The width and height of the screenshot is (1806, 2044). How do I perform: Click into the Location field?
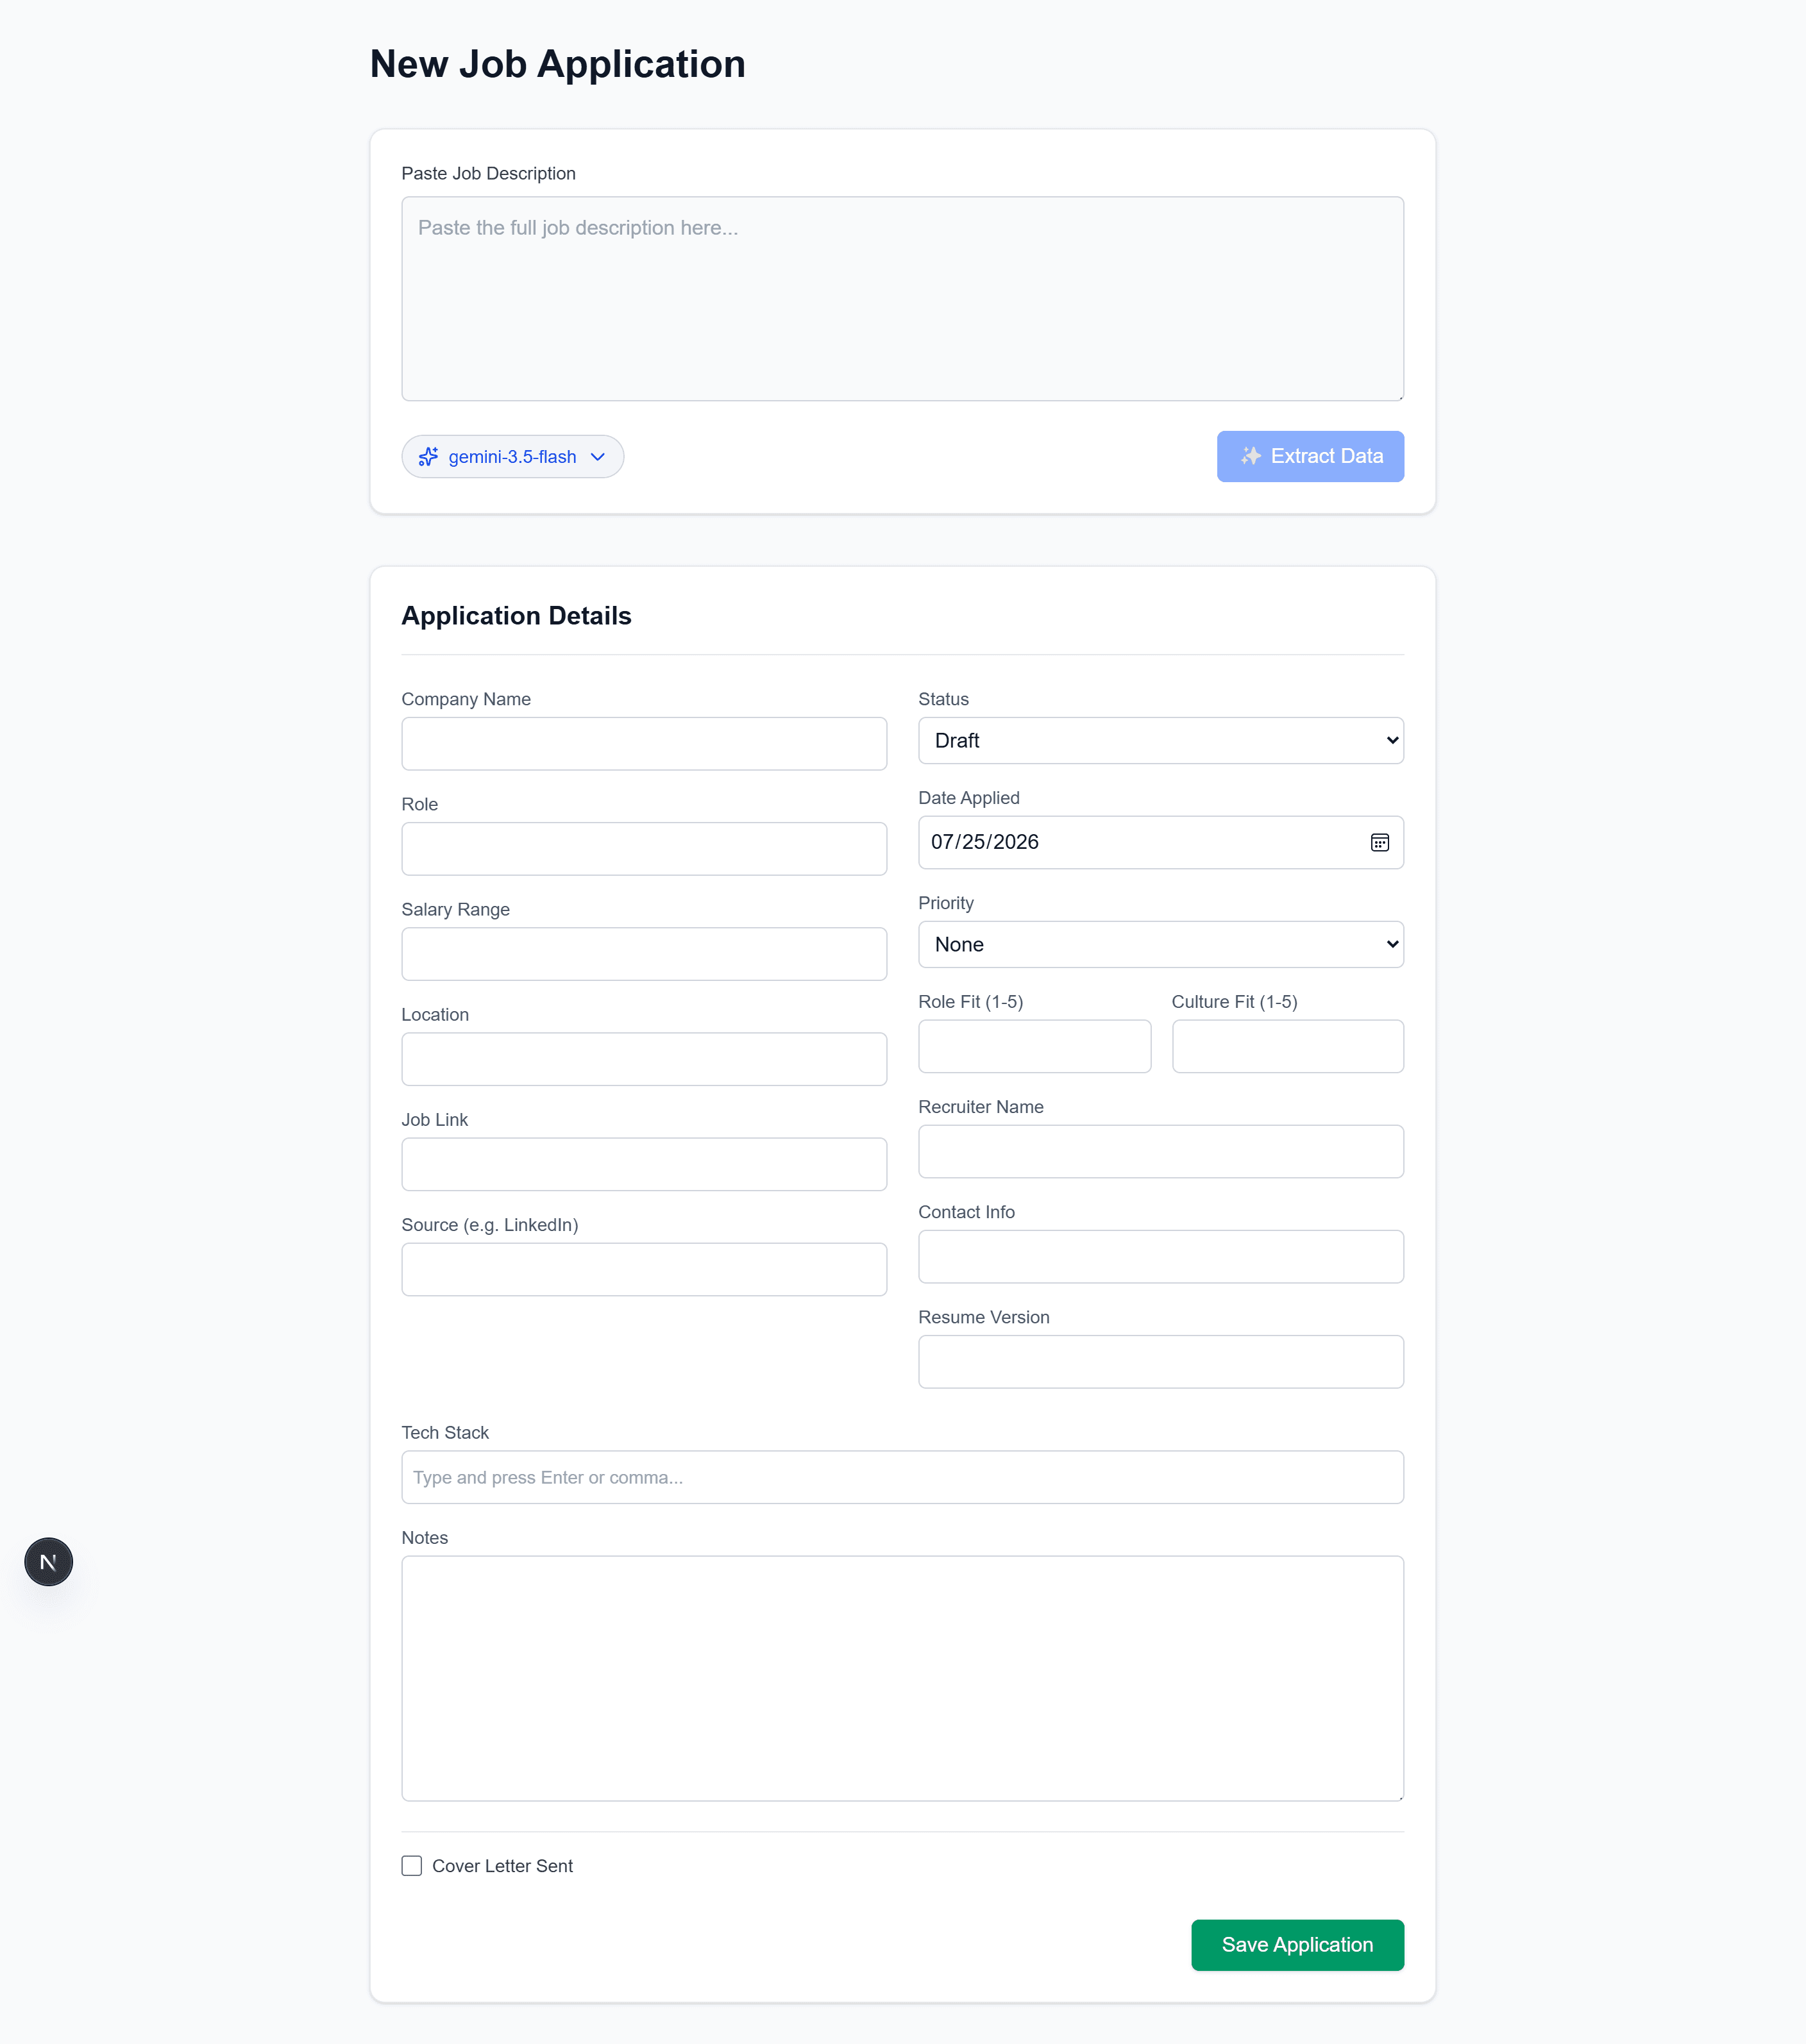[643, 1059]
